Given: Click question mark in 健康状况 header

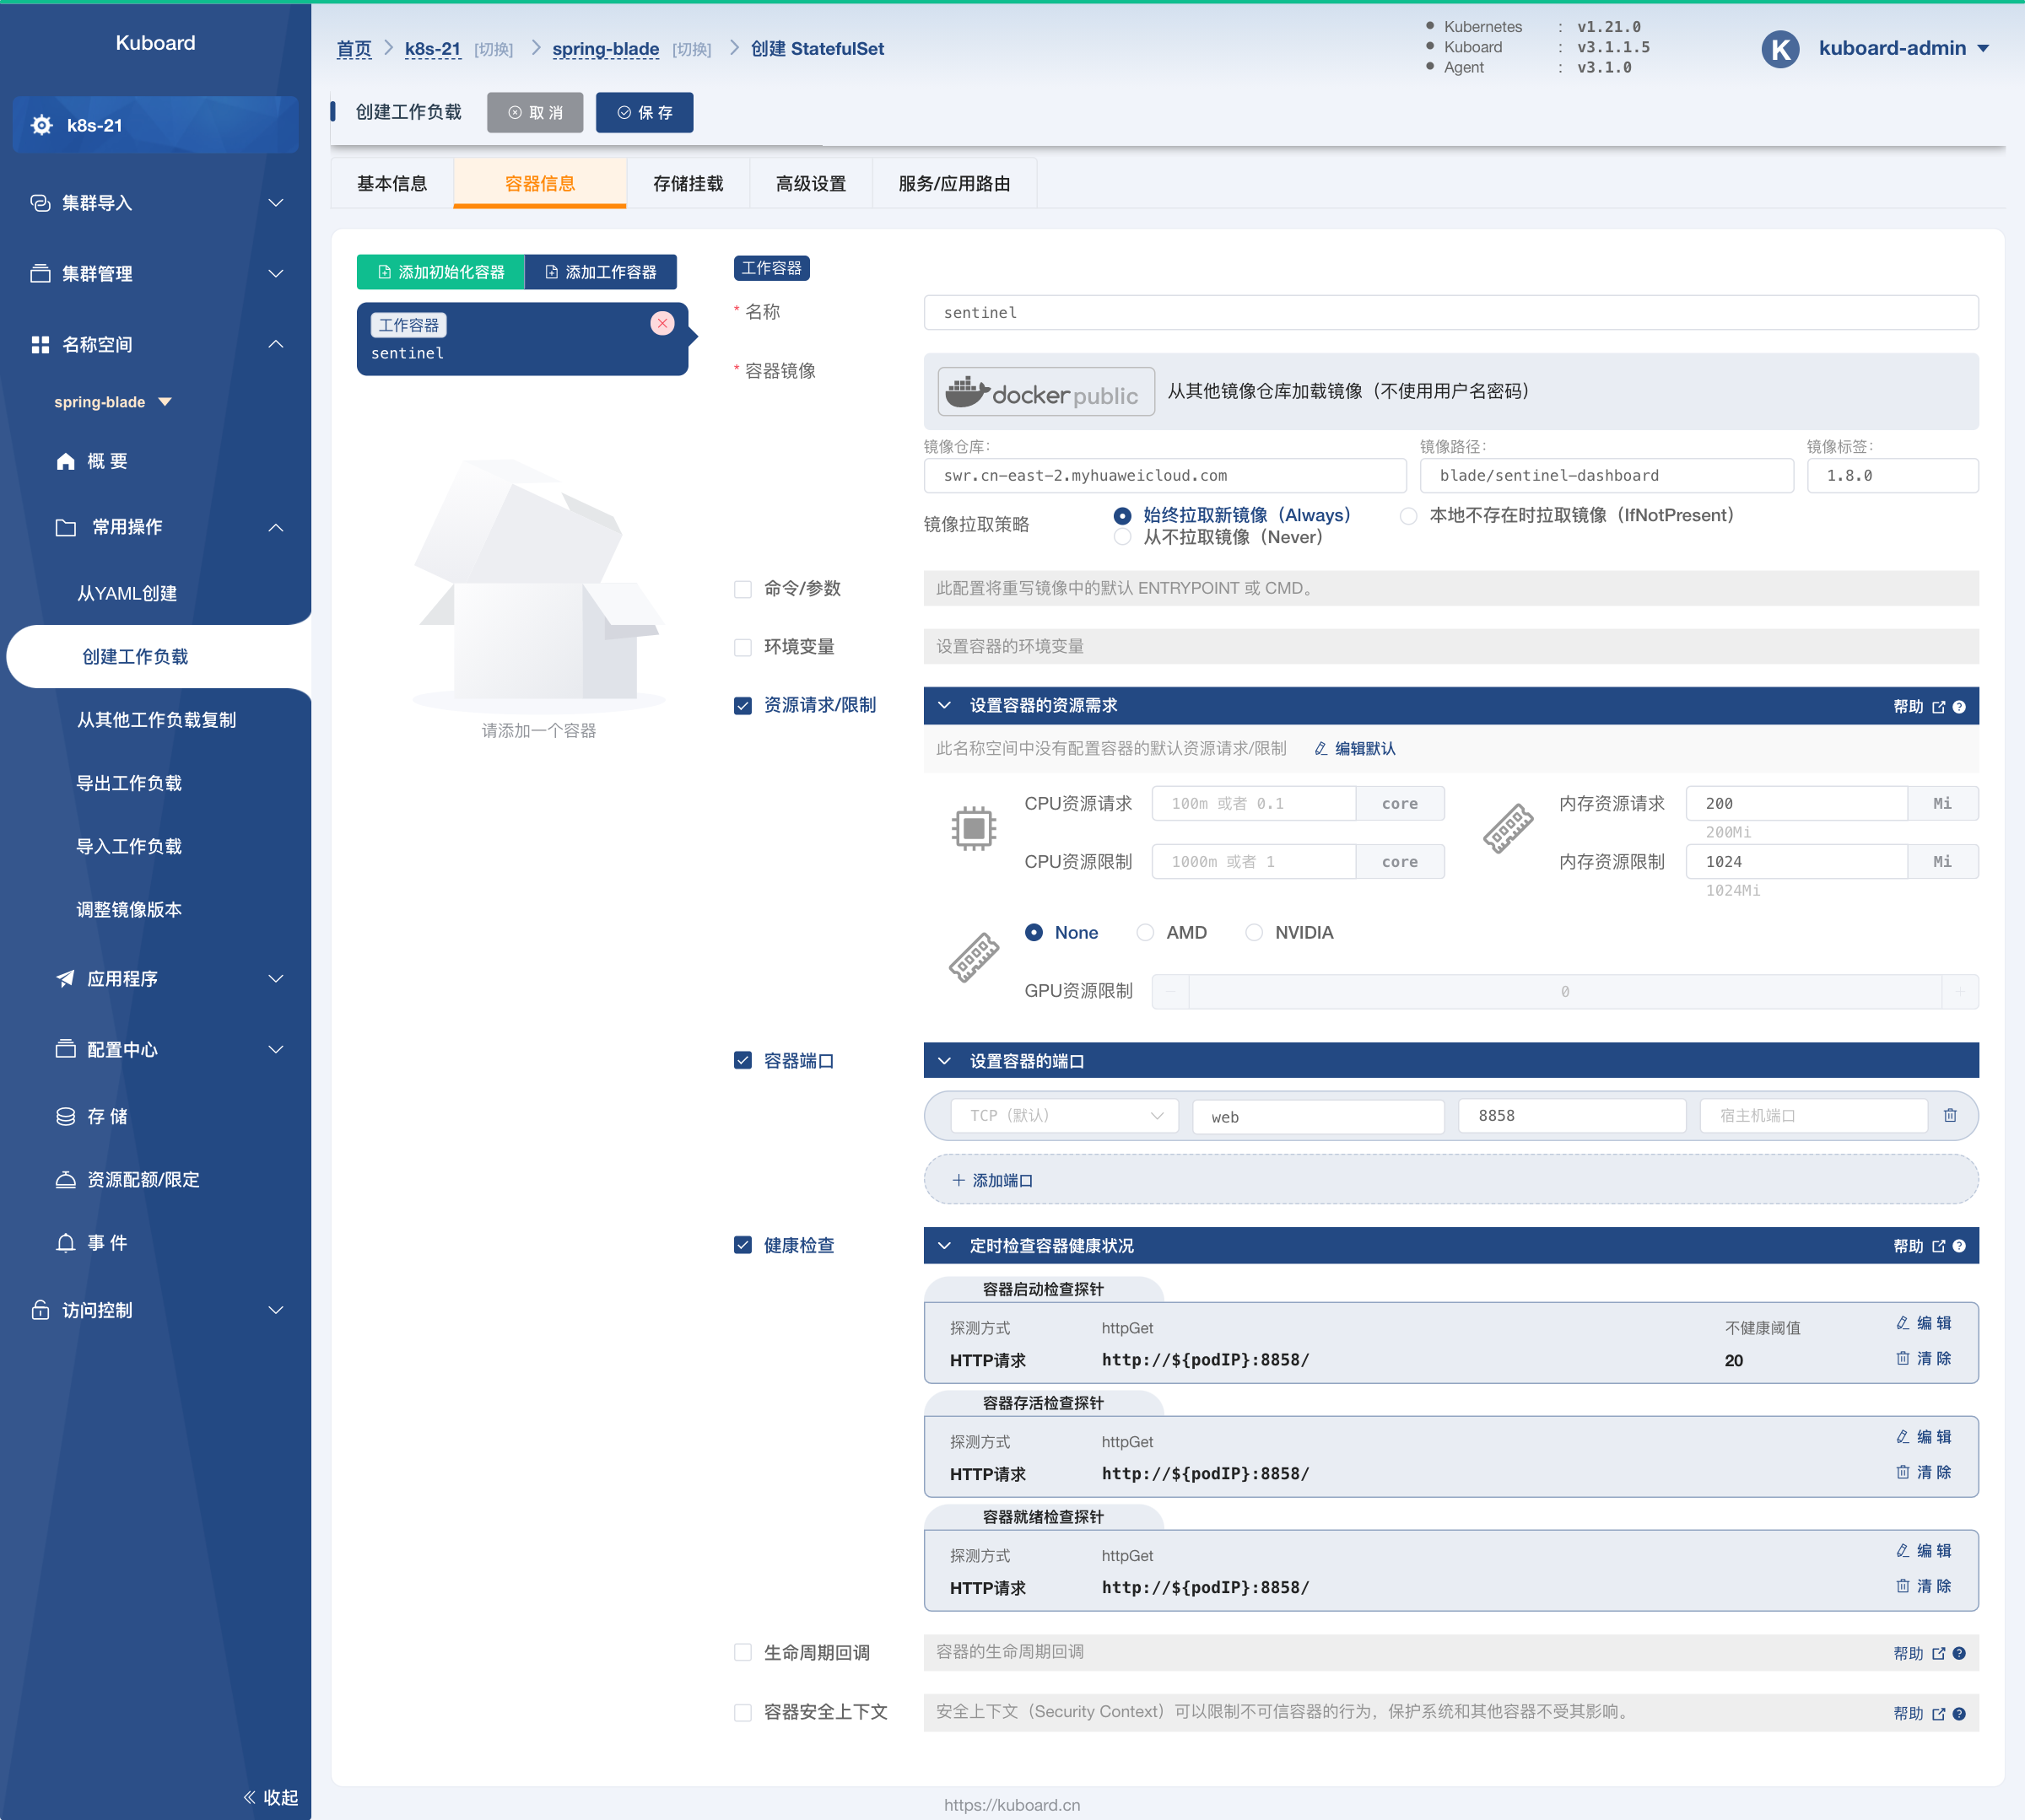Looking at the screenshot, I should click(x=1959, y=1246).
